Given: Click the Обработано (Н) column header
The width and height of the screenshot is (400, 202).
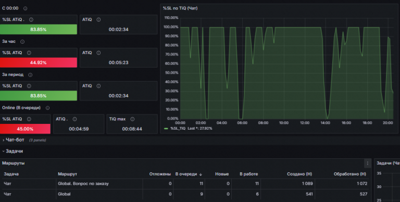Looking at the screenshot, I should point(350,174).
